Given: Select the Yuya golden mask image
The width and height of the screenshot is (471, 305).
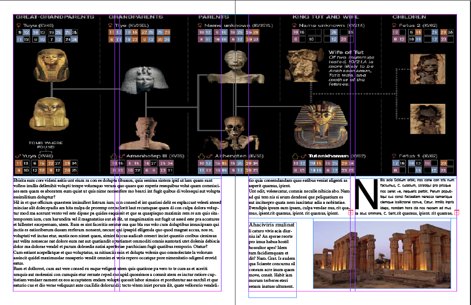Looking at the screenshot, I should (x=49, y=114).
